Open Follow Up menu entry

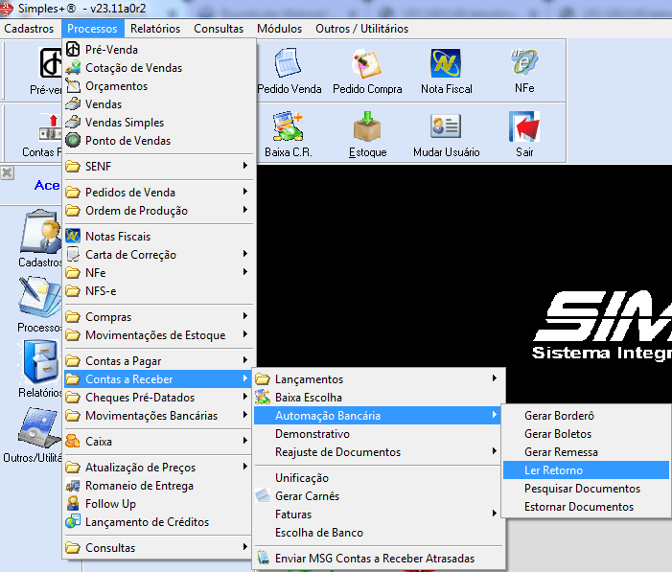[x=159, y=504]
